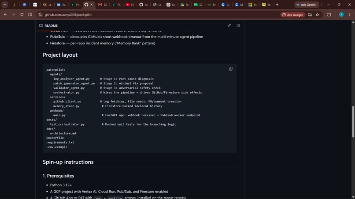The height and width of the screenshot is (199, 355).
Task: Open a new tab with plus button
Action: coord(277,4)
